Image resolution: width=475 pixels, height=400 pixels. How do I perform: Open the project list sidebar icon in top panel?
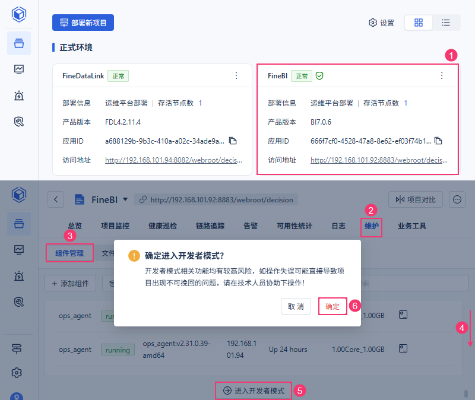[19, 43]
